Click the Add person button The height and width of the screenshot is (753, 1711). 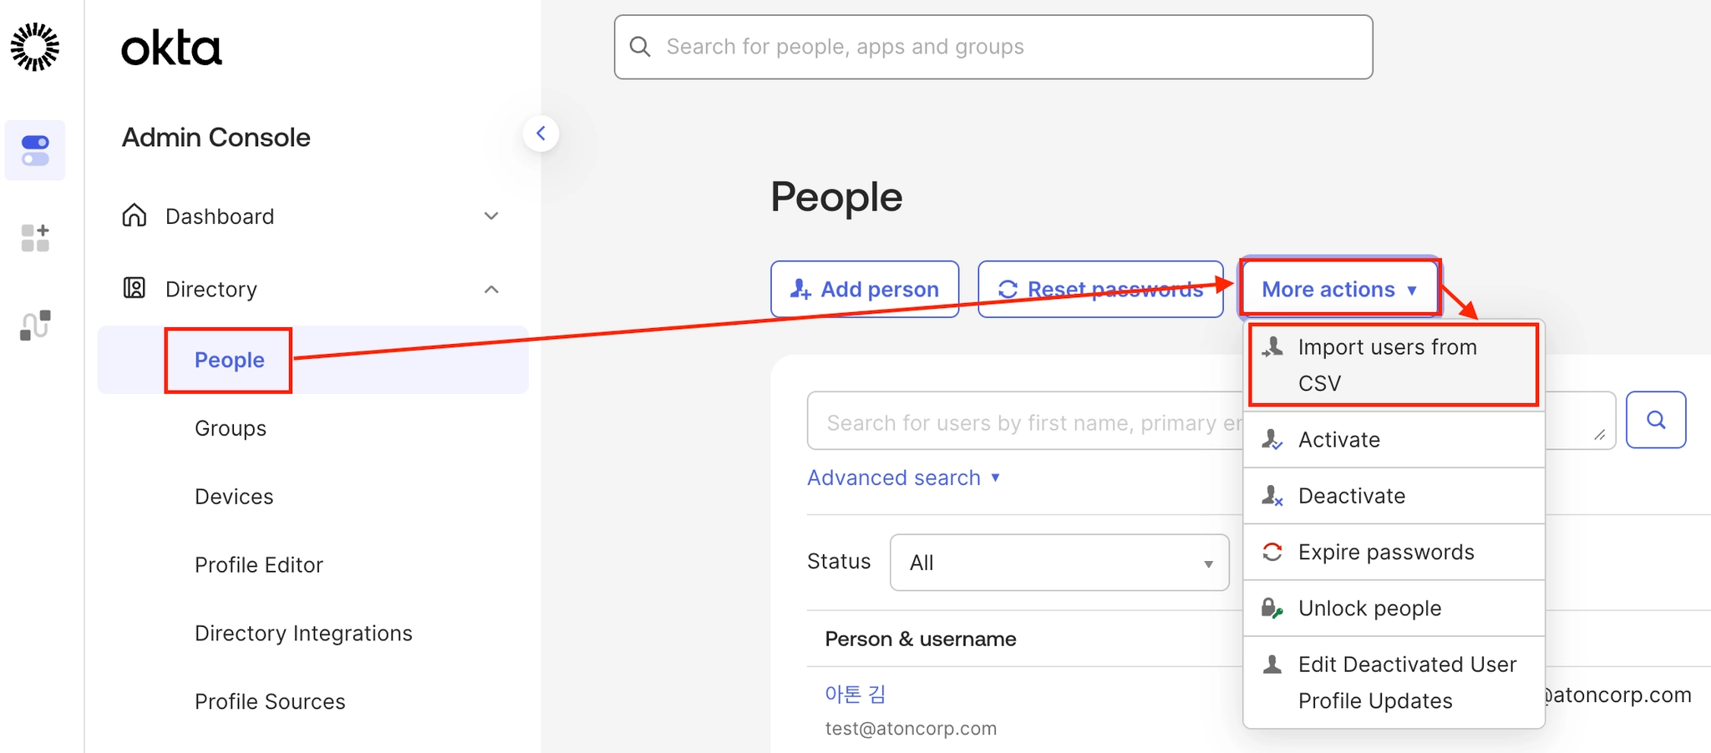pos(865,289)
